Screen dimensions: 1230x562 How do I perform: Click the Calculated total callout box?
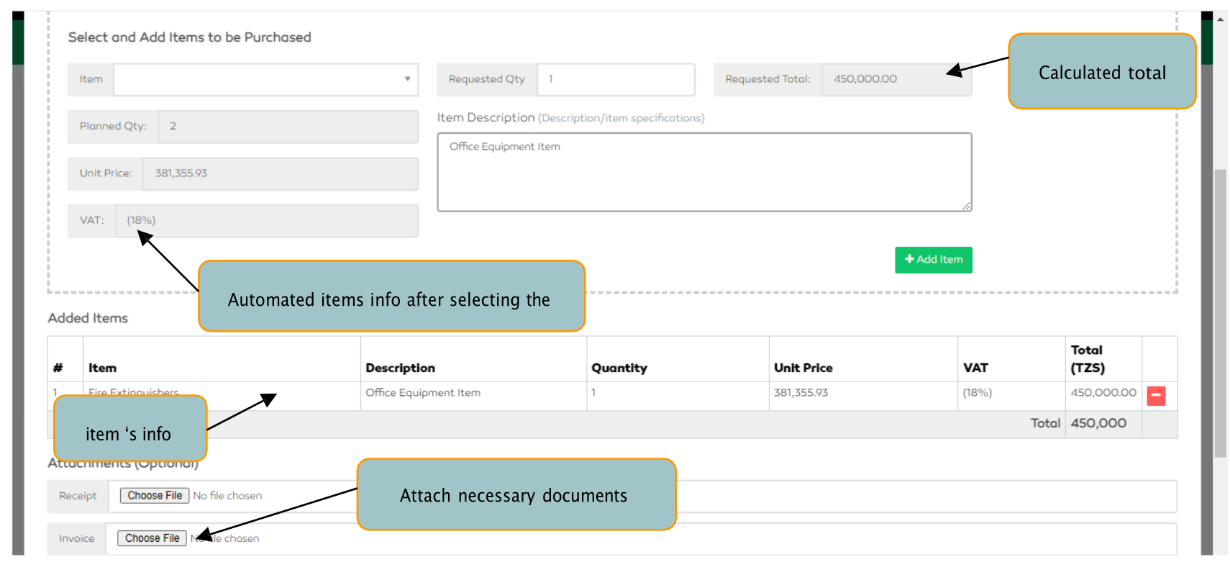1101,72
